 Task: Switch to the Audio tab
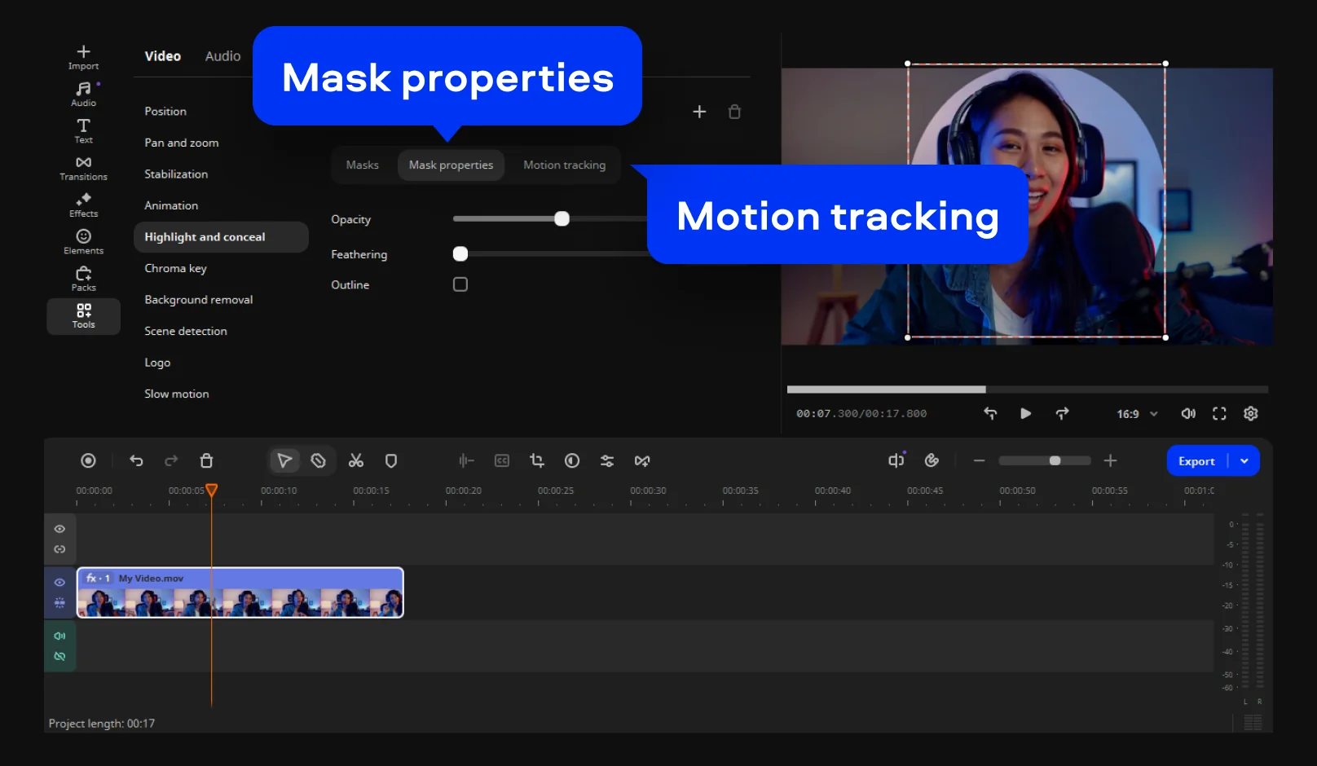tap(222, 56)
